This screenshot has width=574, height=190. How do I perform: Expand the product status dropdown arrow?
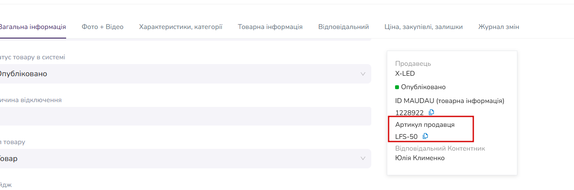tap(363, 74)
